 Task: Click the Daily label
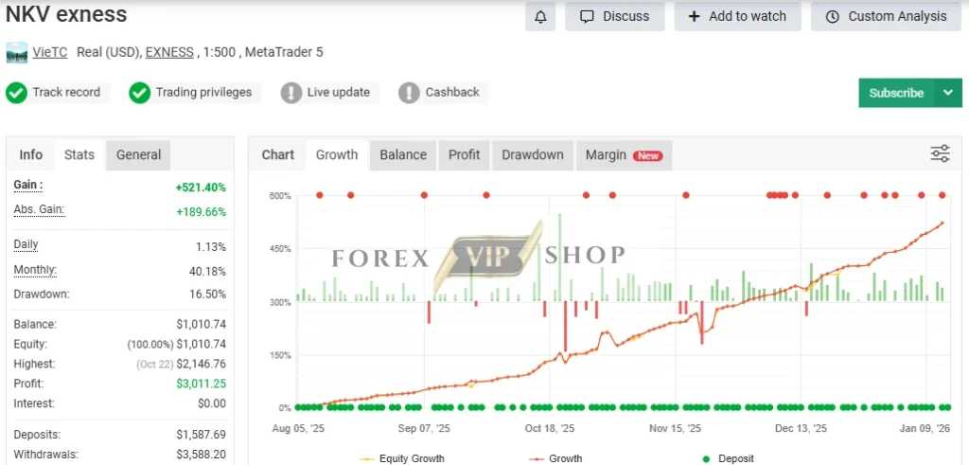click(x=26, y=244)
